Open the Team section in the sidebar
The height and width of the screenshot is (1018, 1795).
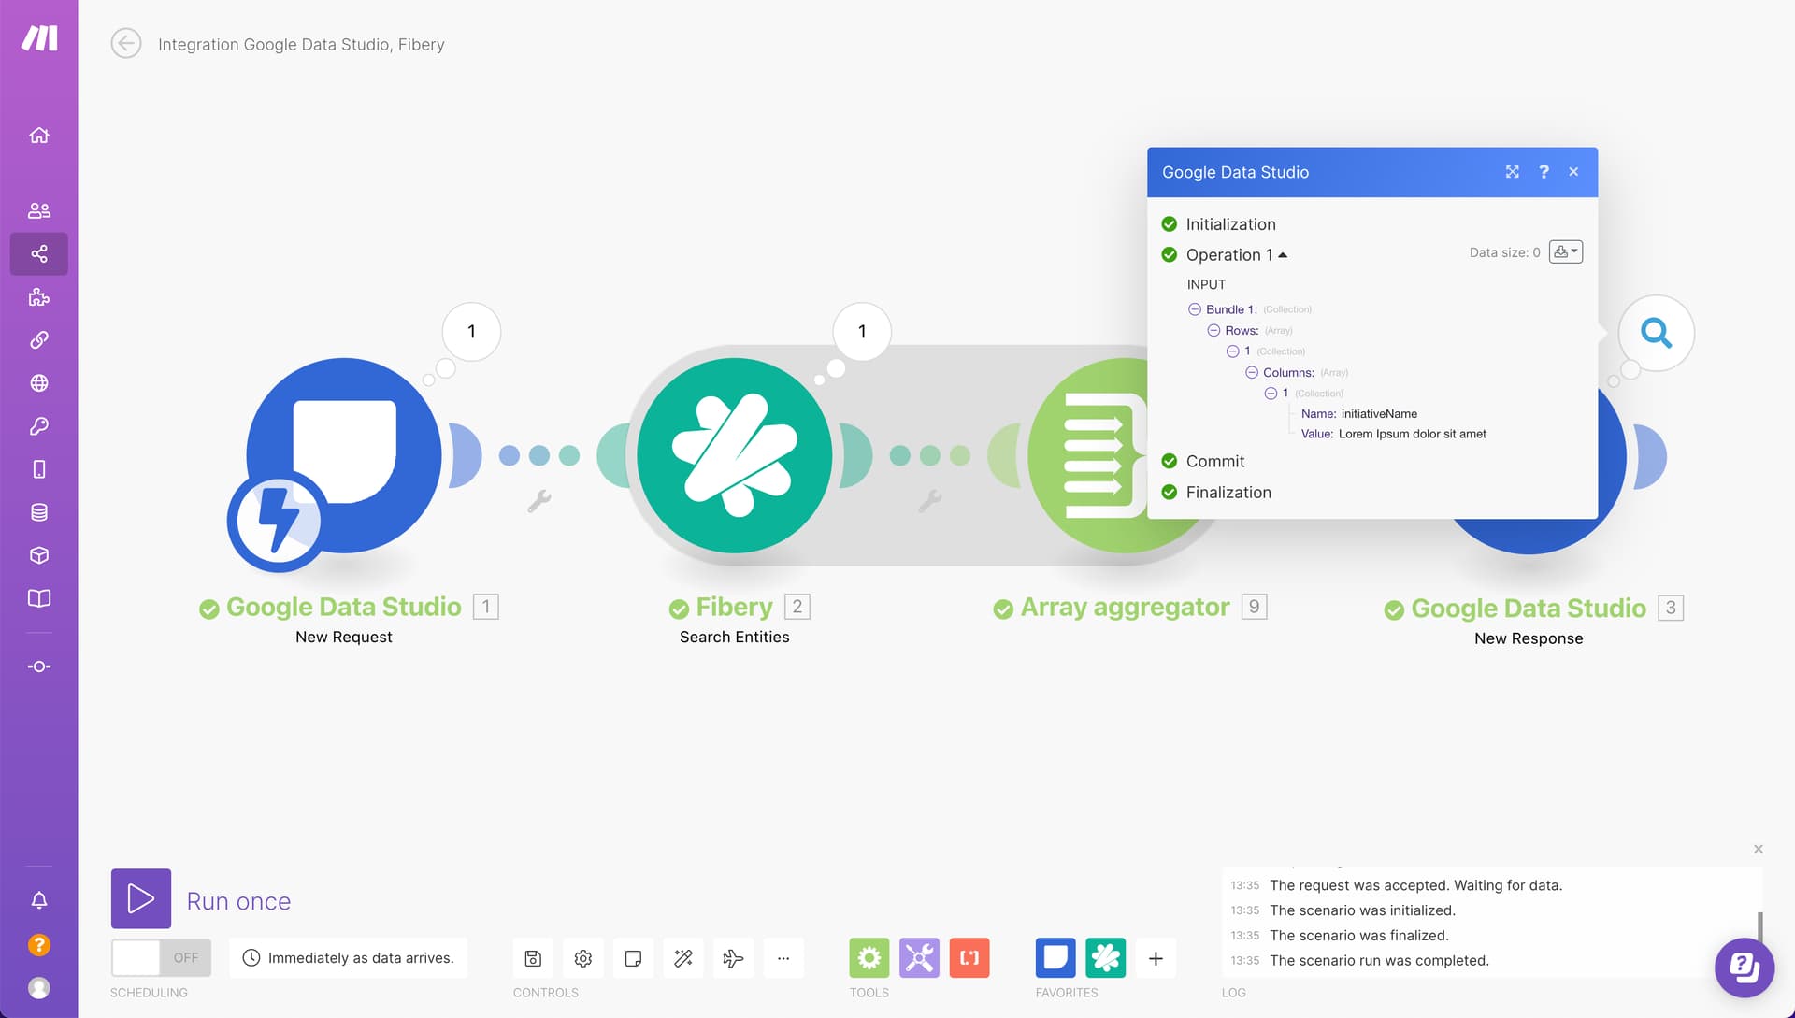[x=39, y=210]
